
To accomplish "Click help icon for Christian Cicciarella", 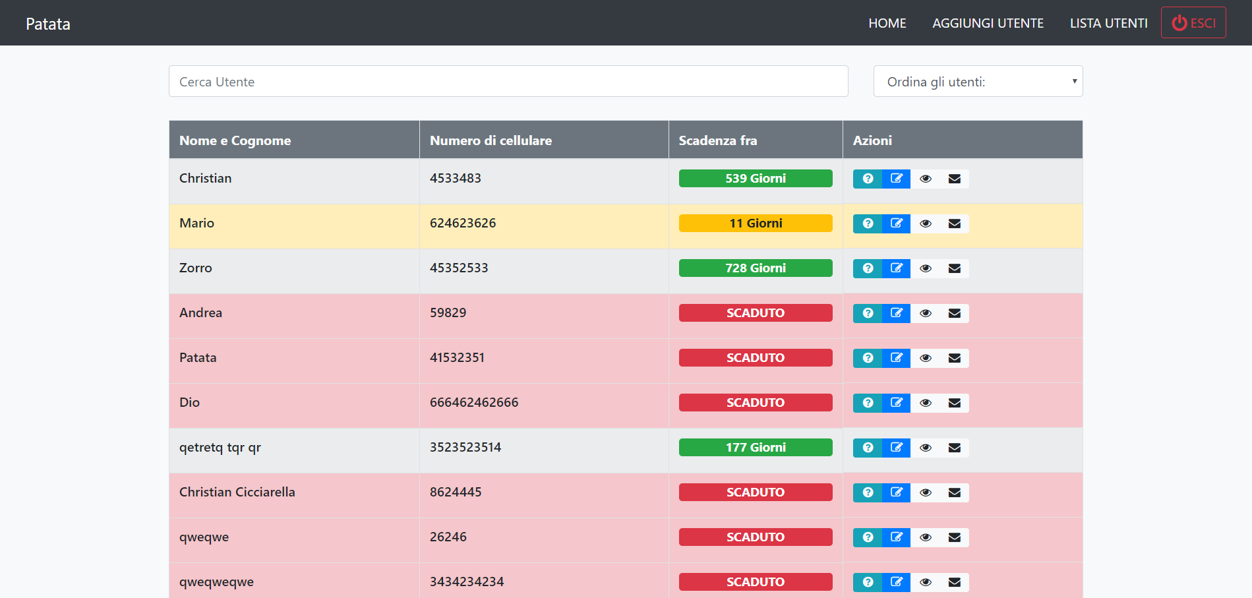I will (868, 493).
